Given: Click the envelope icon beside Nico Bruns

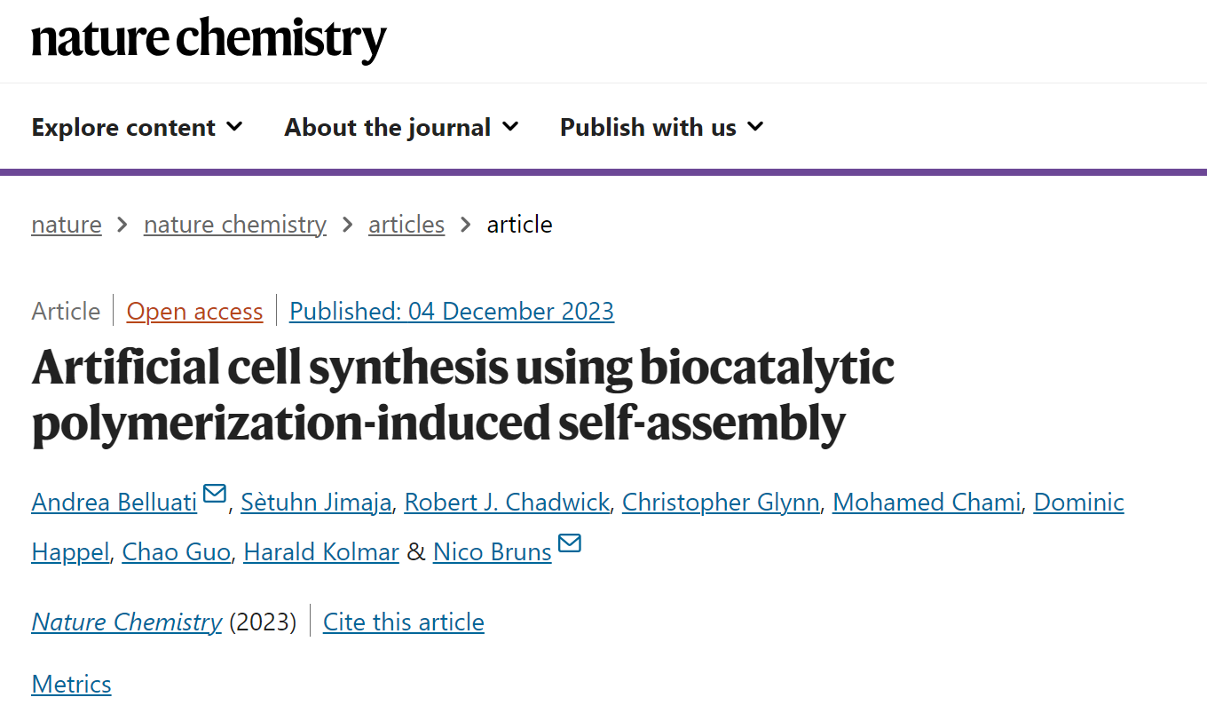Looking at the screenshot, I should [x=570, y=543].
